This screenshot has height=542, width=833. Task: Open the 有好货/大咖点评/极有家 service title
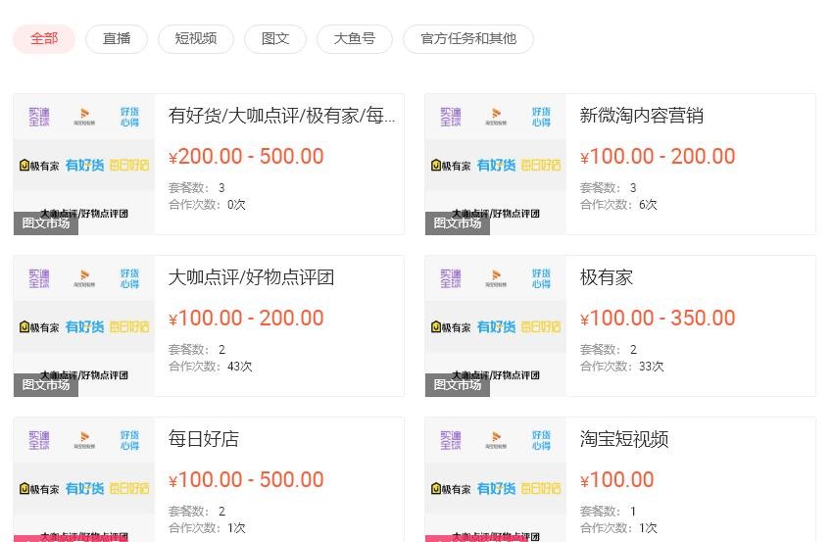(x=281, y=116)
